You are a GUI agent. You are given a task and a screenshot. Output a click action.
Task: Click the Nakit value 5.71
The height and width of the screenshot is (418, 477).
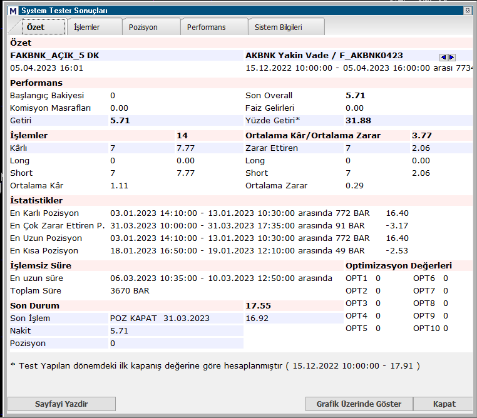[x=119, y=330]
